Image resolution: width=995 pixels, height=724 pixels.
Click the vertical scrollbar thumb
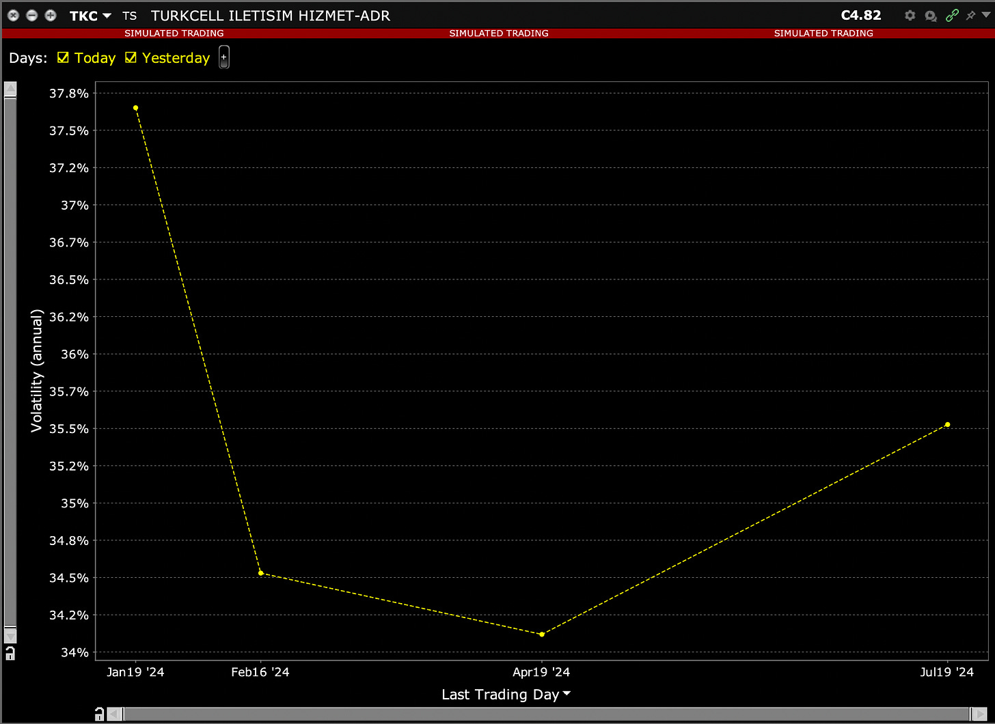(10, 362)
